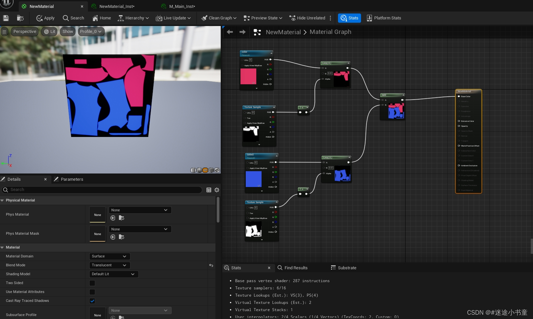The image size is (533, 319).
Task: Collapse the Physical Material section
Action: pyautogui.click(x=2, y=200)
